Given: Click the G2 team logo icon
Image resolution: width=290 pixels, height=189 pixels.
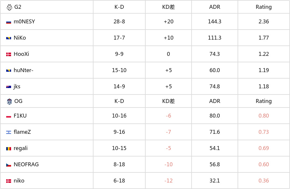Looking at the screenshot, I should pos(9,7).
